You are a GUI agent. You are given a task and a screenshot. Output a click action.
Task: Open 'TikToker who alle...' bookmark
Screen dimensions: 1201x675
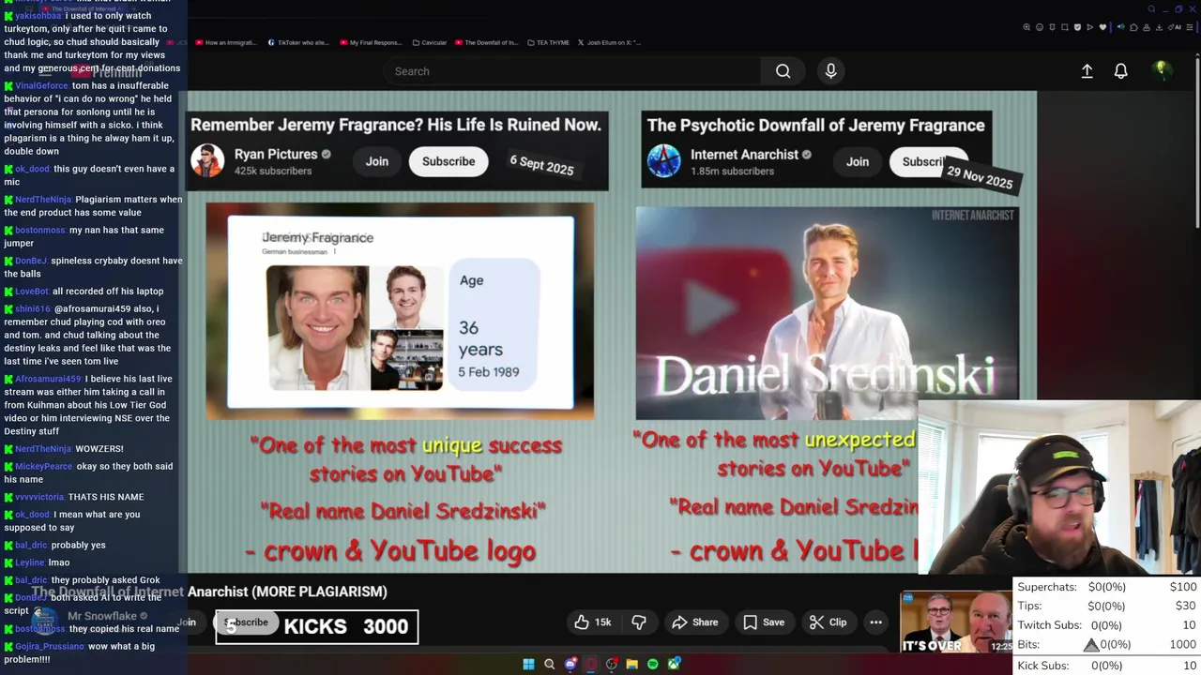pos(298,42)
